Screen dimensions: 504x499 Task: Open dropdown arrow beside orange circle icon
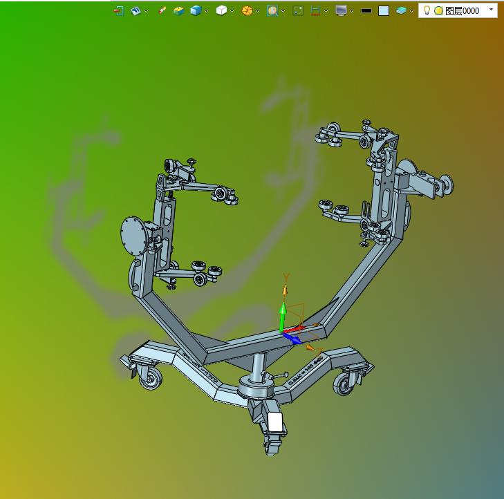coord(257,11)
